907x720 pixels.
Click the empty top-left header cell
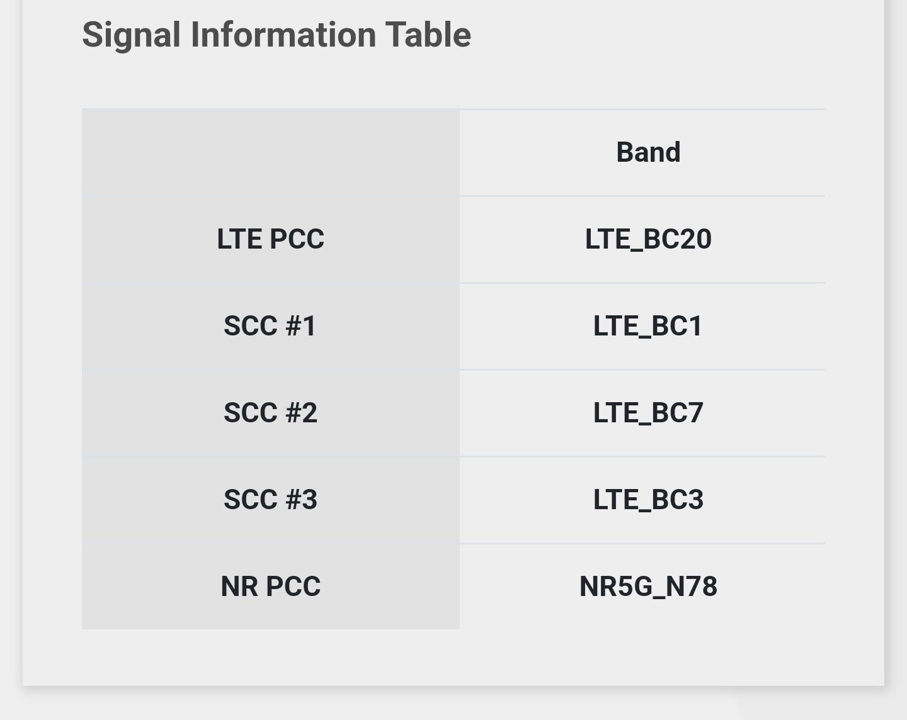click(271, 152)
